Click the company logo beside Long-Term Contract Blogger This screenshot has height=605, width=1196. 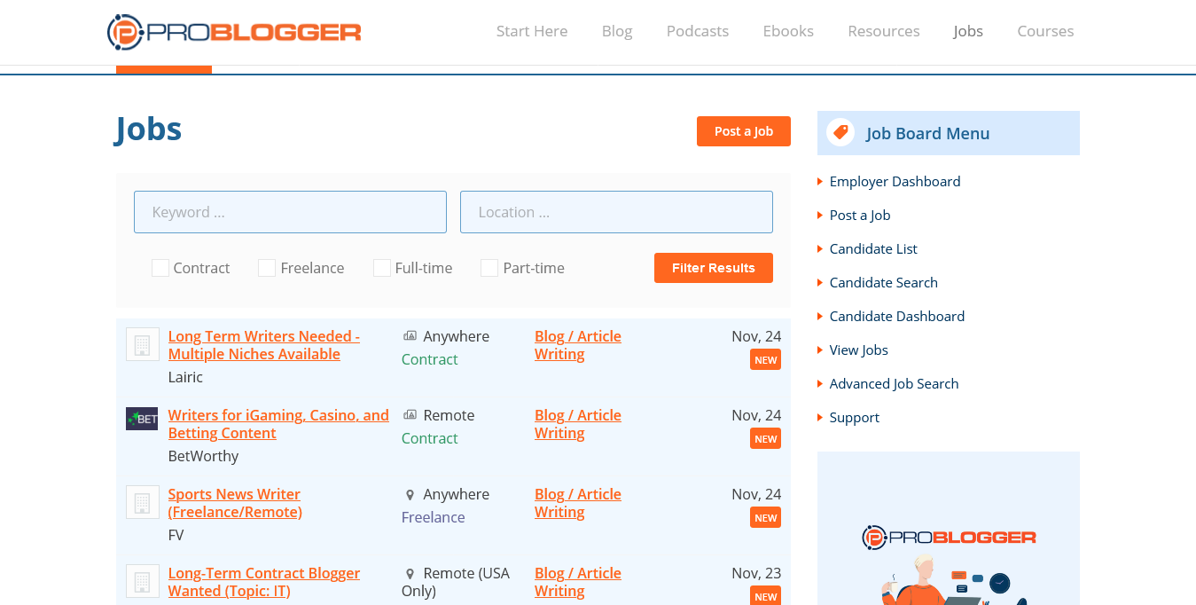point(143,581)
